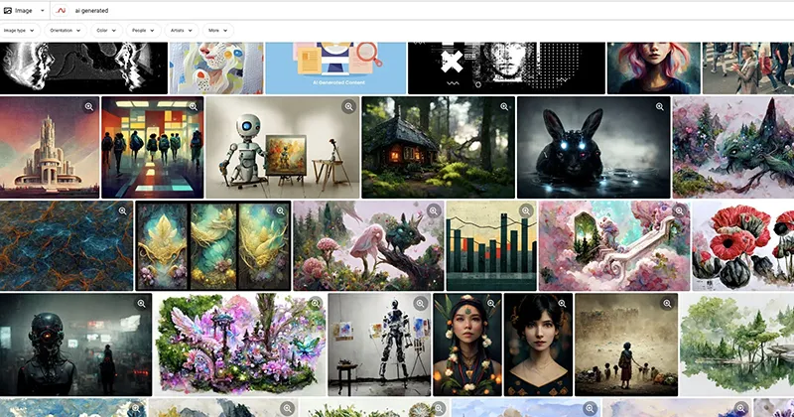The image size is (794, 417).
Task: Open the Image type filter dropdown
Action: pos(19,31)
